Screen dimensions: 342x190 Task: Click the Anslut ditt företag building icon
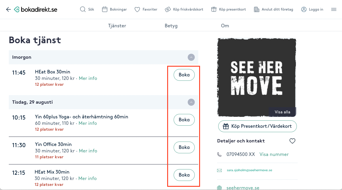tap(256, 9)
